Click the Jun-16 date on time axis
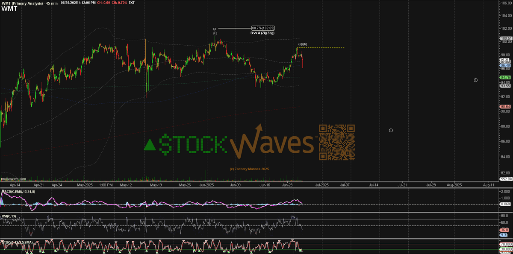Screen dimensions: 513x254 tap(265, 186)
